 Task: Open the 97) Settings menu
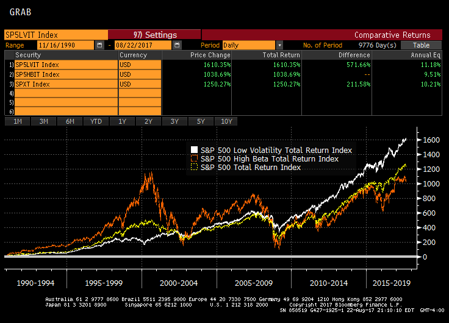(x=154, y=35)
